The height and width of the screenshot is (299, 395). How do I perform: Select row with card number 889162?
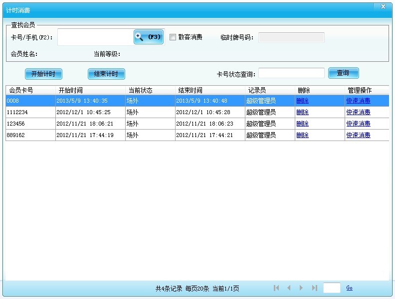(x=197, y=135)
